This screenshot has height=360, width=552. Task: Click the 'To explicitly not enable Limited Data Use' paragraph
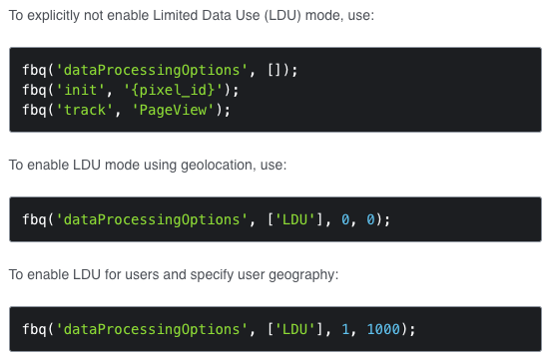point(192,16)
